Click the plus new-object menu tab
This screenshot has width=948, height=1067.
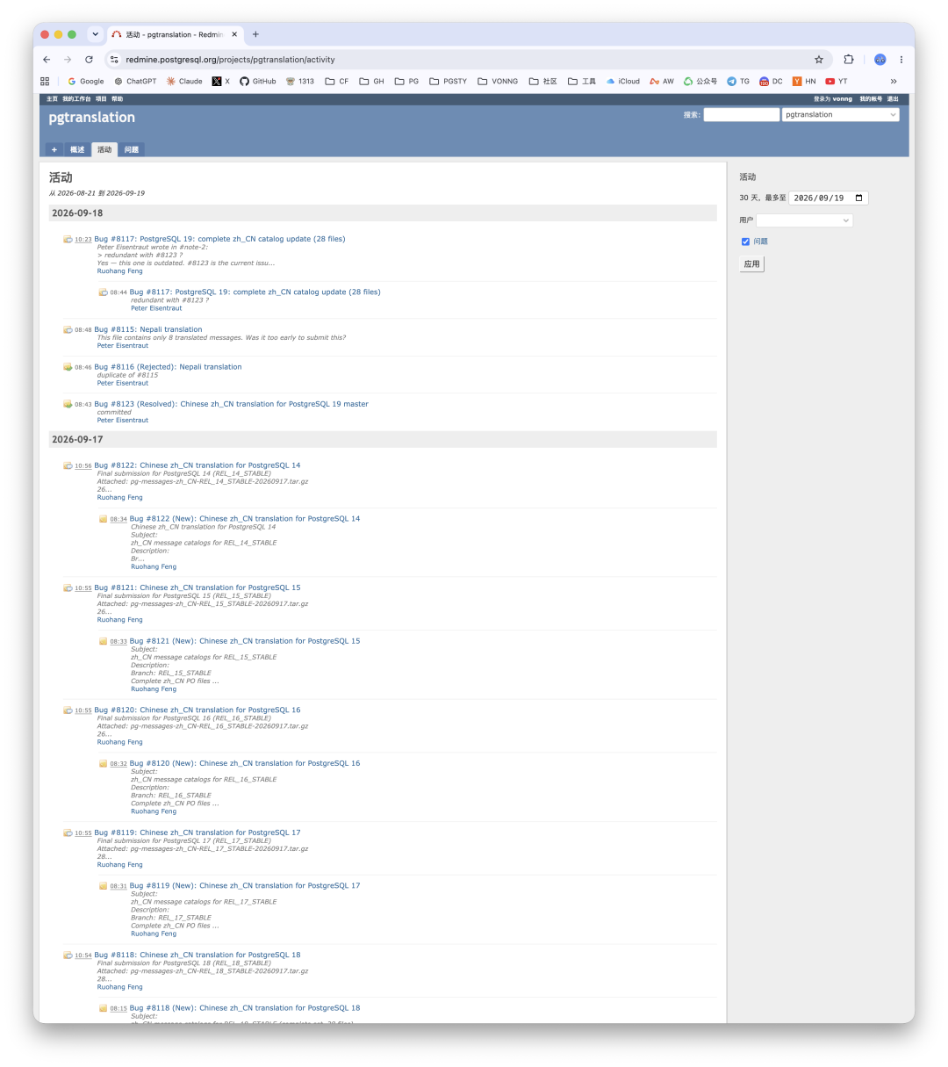(x=54, y=149)
